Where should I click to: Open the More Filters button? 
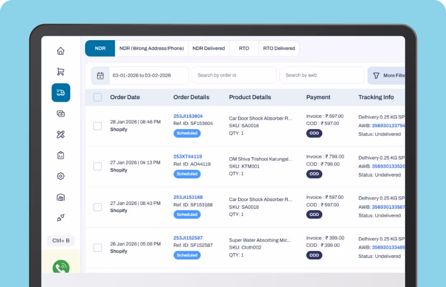[386, 75]
